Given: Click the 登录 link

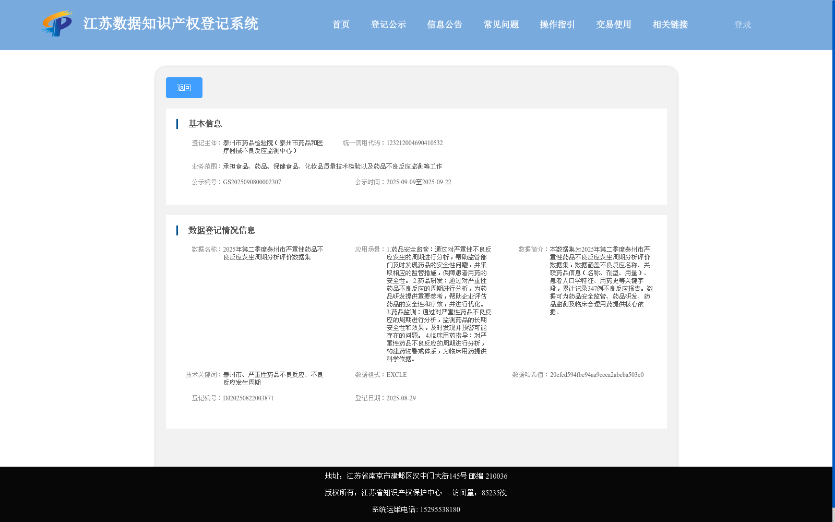Looking at the screenshot, I should click(x=743, y=25).
